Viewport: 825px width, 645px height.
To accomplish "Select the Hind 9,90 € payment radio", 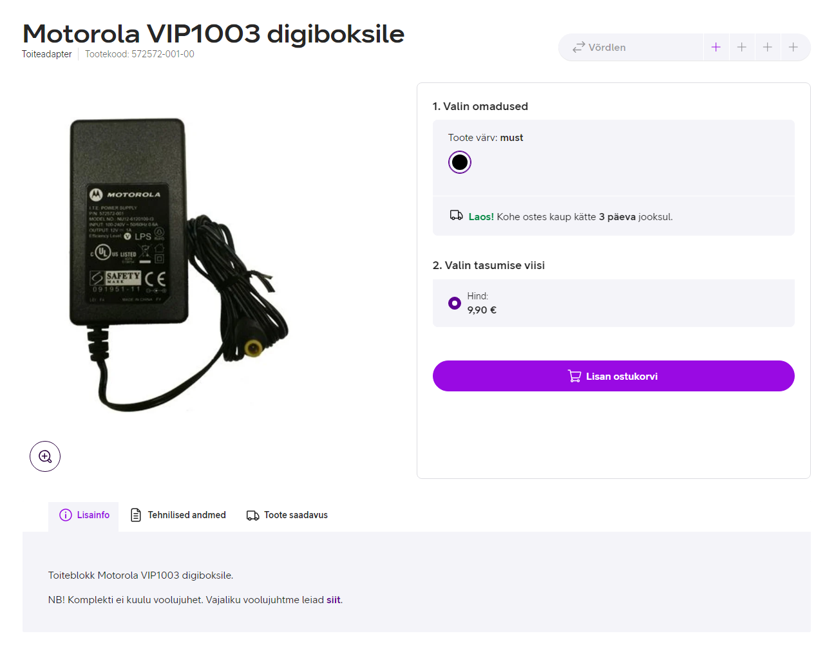I will (455, 303).
